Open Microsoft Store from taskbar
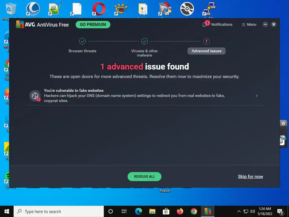This screenshot has height=217, width=289. point(166,211)
